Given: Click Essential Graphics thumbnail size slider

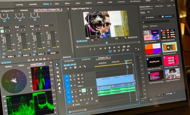Looking at the screenshot, I should click(x=151, y=99).
